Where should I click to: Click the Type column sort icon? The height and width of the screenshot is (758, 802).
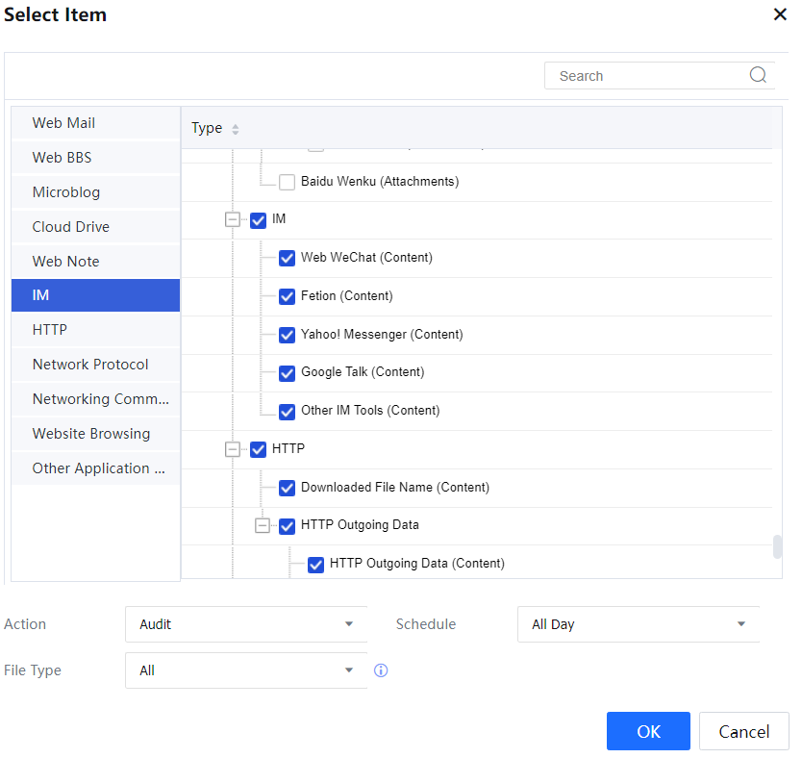coord(236,129)
